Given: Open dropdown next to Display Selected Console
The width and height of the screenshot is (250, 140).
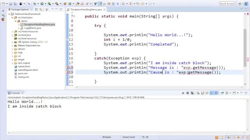Looking at the screenshot, I should click(230, 93).
